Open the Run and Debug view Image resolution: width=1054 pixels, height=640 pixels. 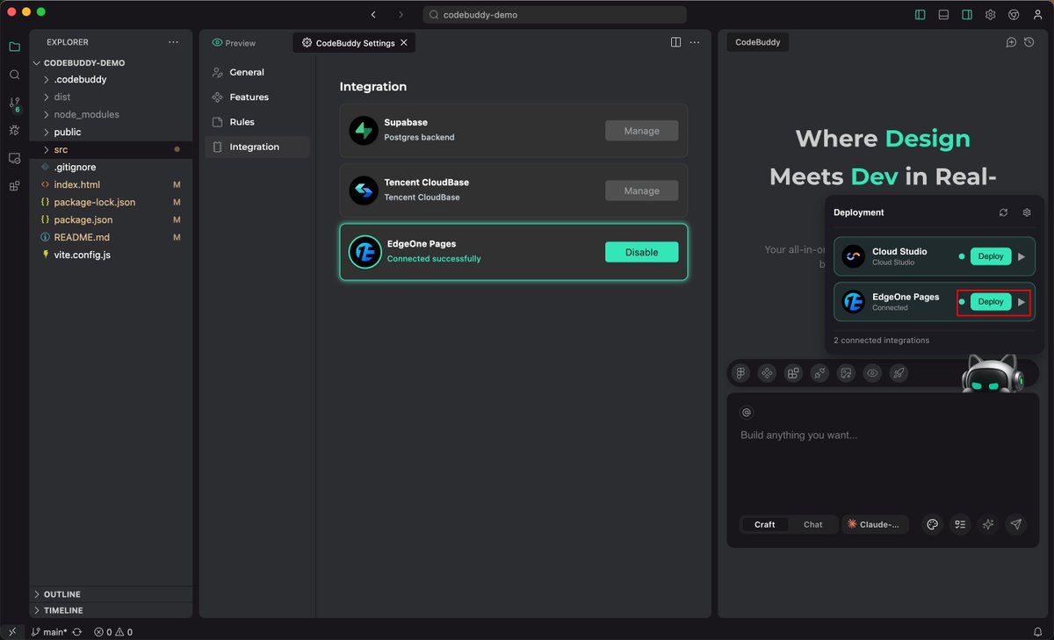(x=14, y=130)
